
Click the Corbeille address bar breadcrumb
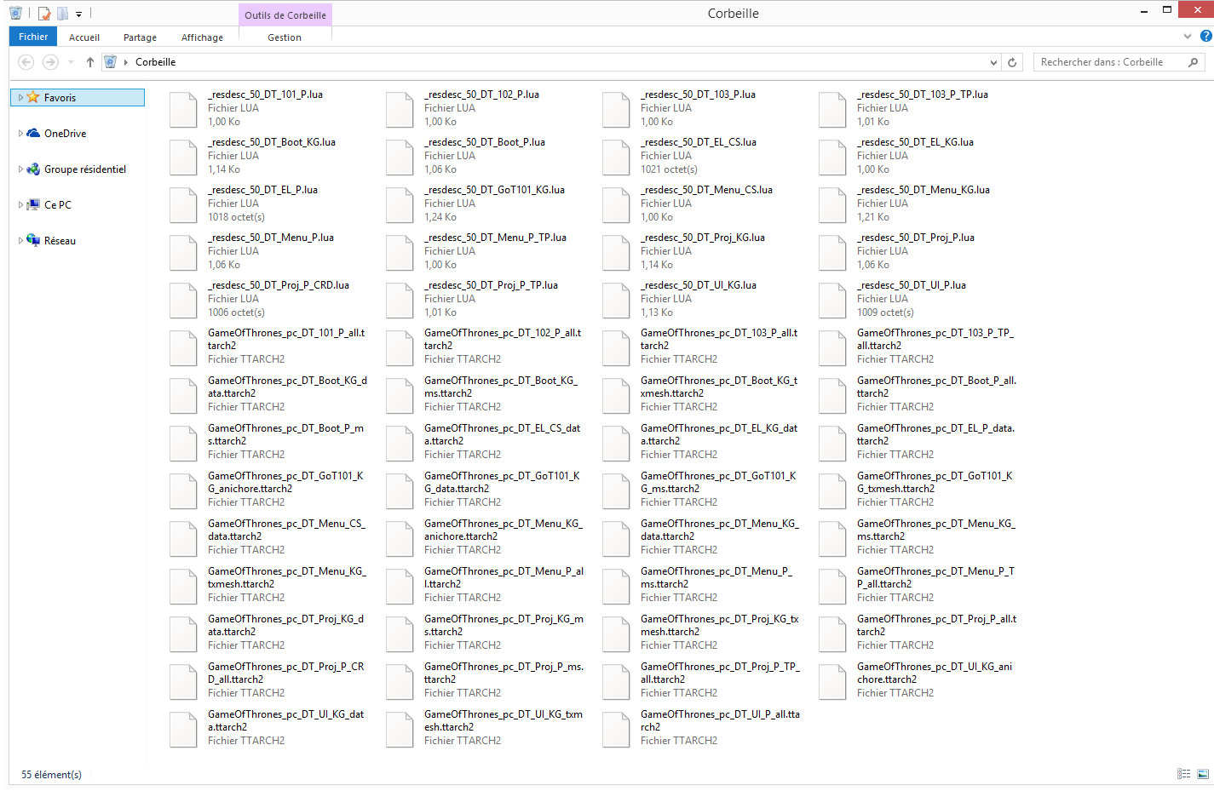click(x=155, y=62)
